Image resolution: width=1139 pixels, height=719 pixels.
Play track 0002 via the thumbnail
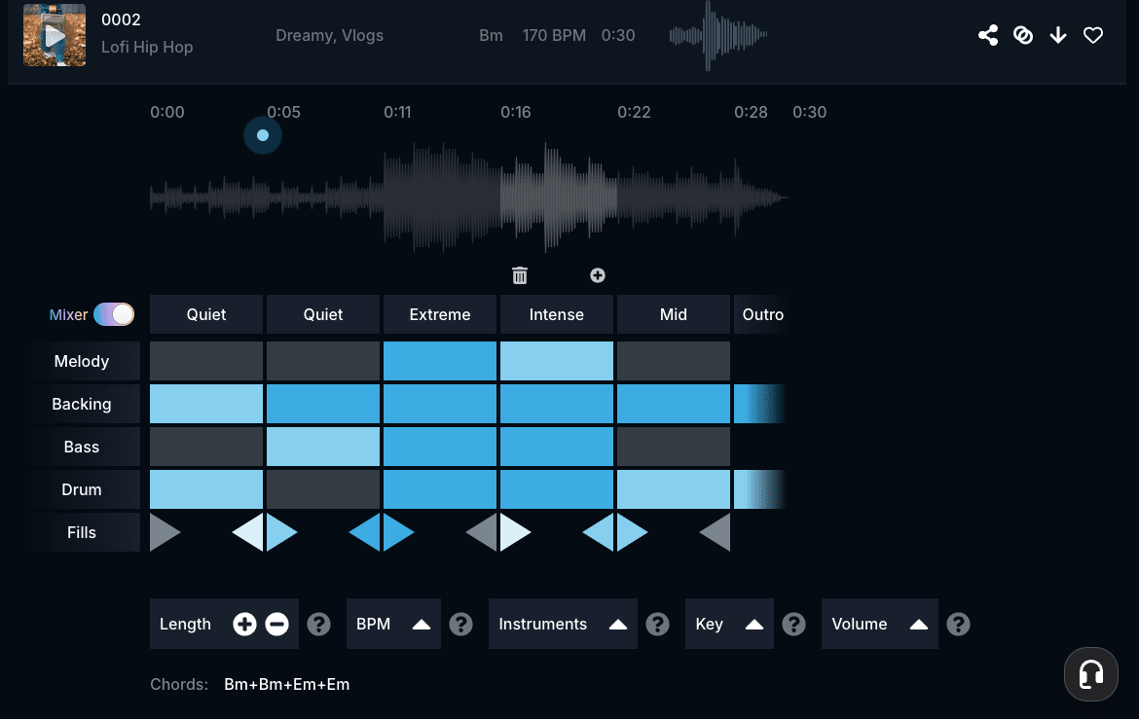[x=55, y=35]
